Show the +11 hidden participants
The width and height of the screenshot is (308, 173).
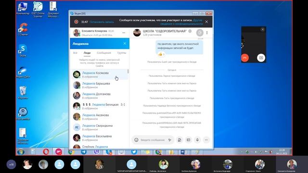click(12, 164)
